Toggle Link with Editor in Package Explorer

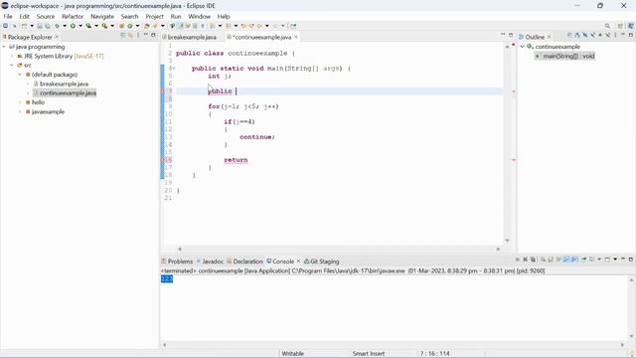click(130, 36)
